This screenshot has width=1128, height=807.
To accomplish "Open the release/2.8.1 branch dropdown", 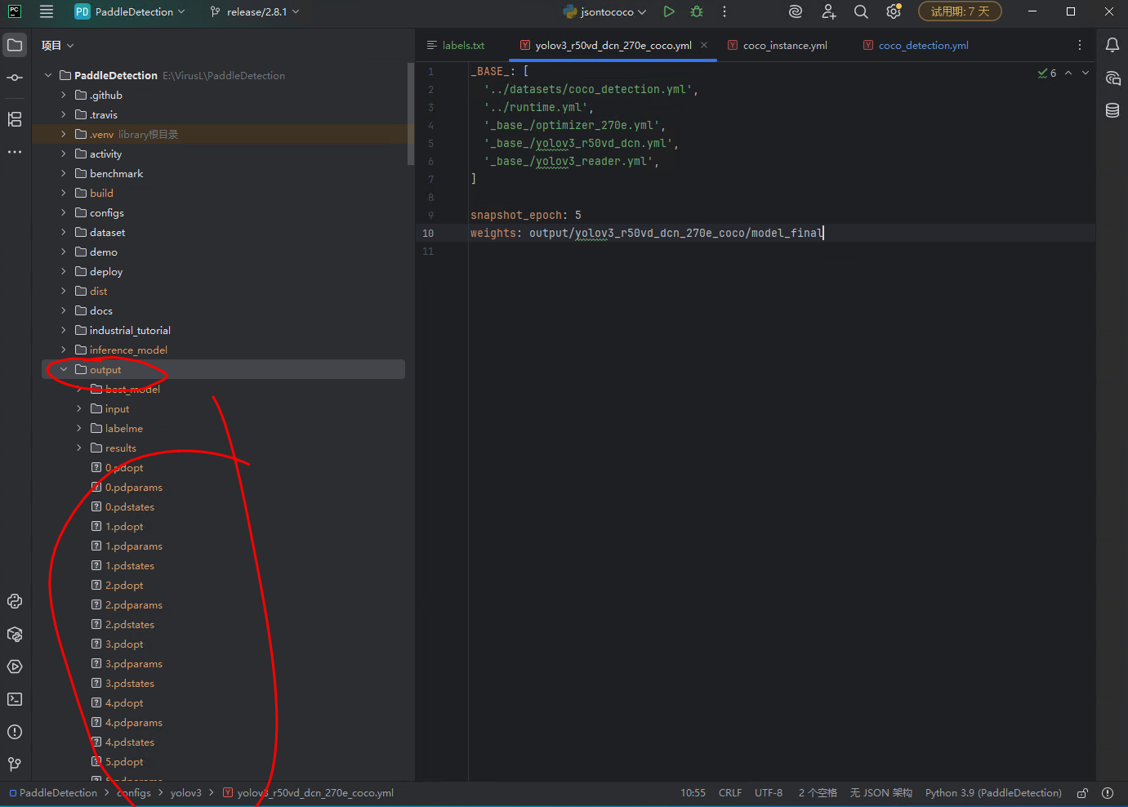I will (255, 11).
